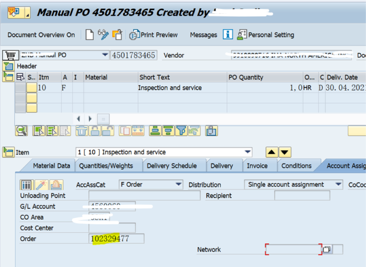Click the closed padlock Block item icon
The width and height of the screenshot is (366, 267).
click(x=95, y=131)
